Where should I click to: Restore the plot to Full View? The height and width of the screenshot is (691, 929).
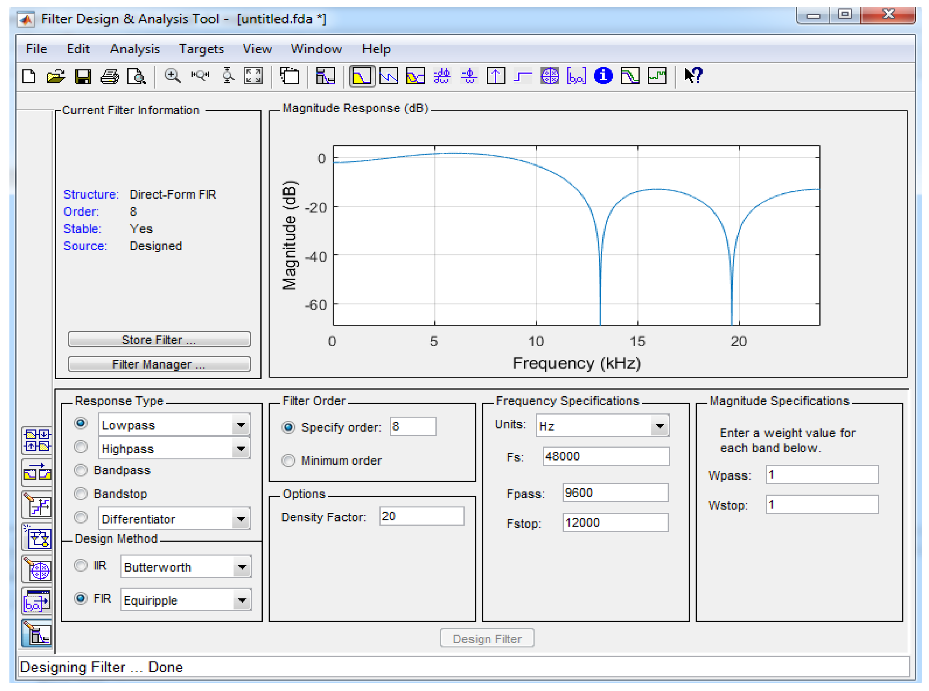point(253,76)
